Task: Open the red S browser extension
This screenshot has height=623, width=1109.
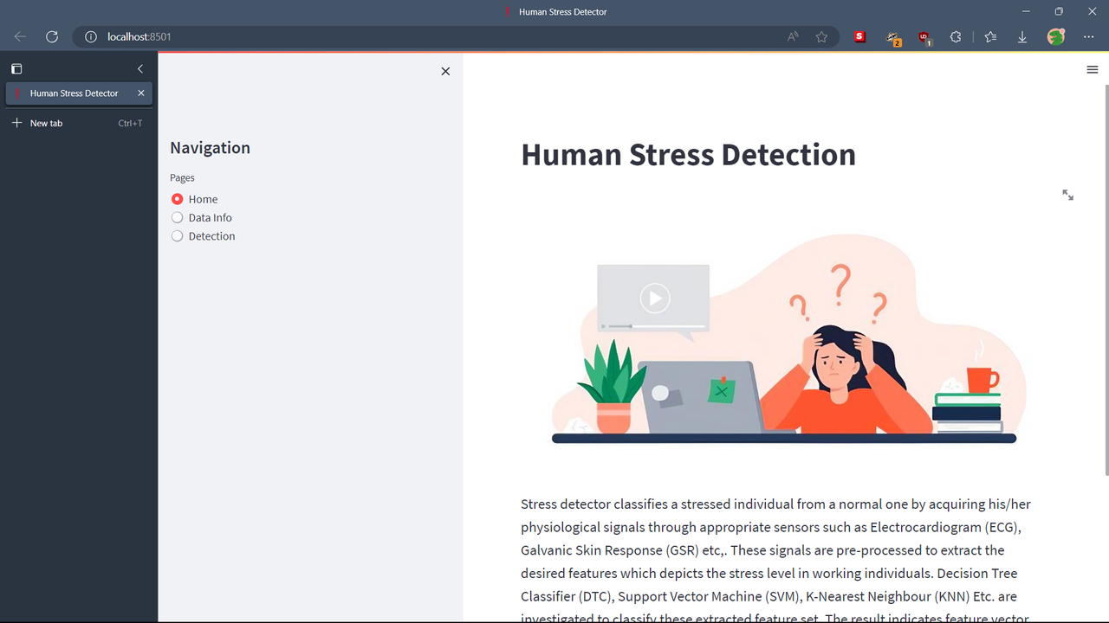Action: point(859,37)
